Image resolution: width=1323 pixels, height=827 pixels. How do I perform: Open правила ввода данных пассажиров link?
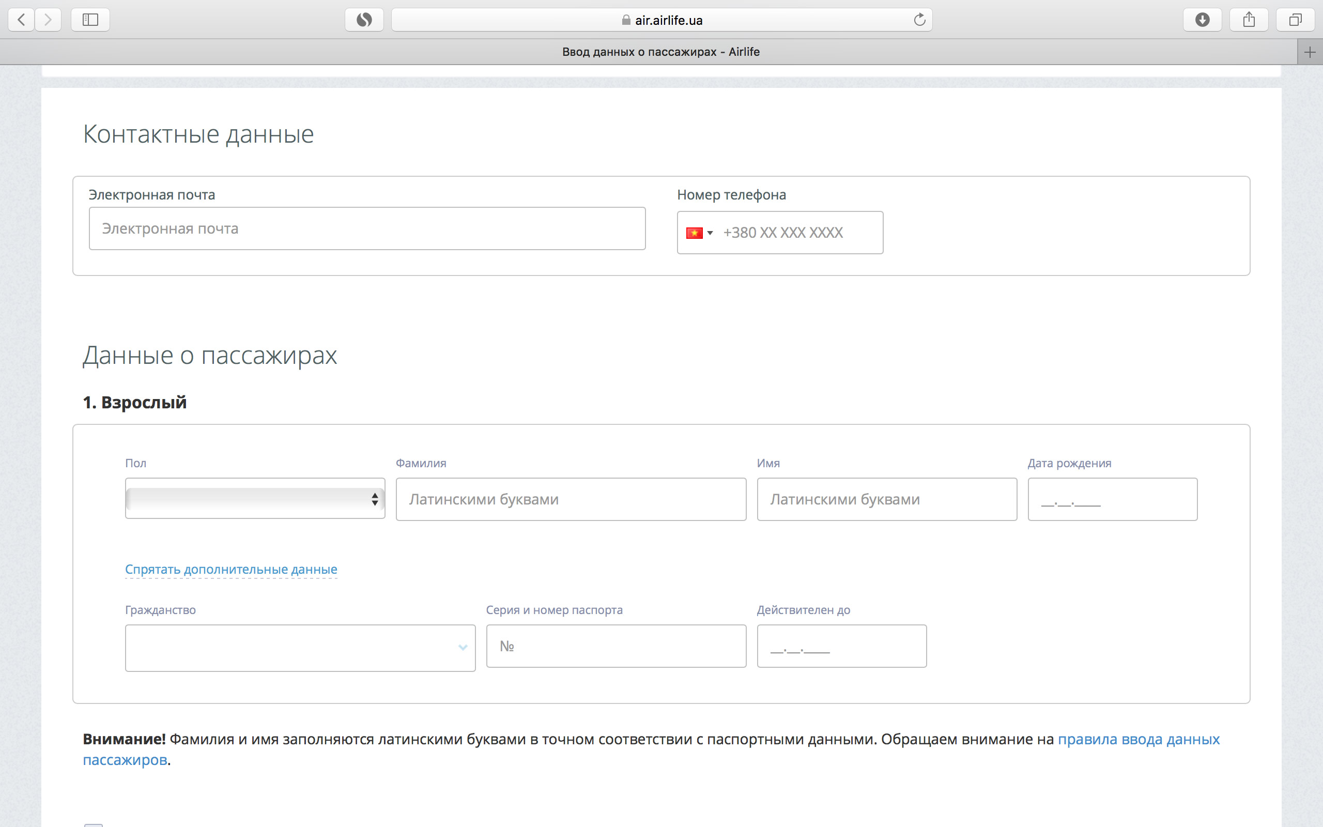1138,740
